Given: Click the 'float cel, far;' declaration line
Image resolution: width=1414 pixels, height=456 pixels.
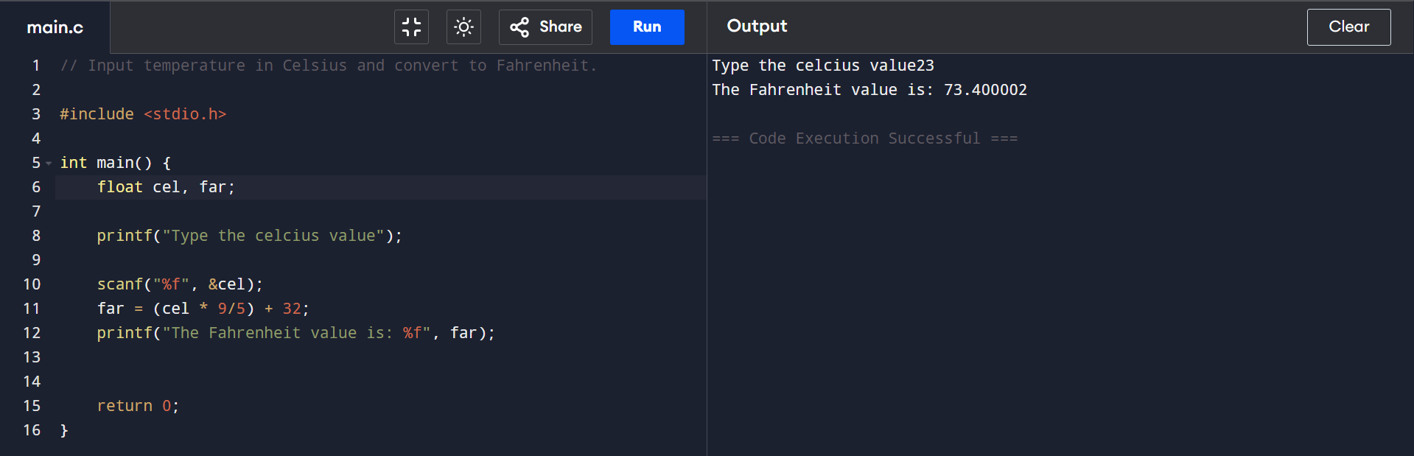Looking at the screenshot, I should coord(166,187).
